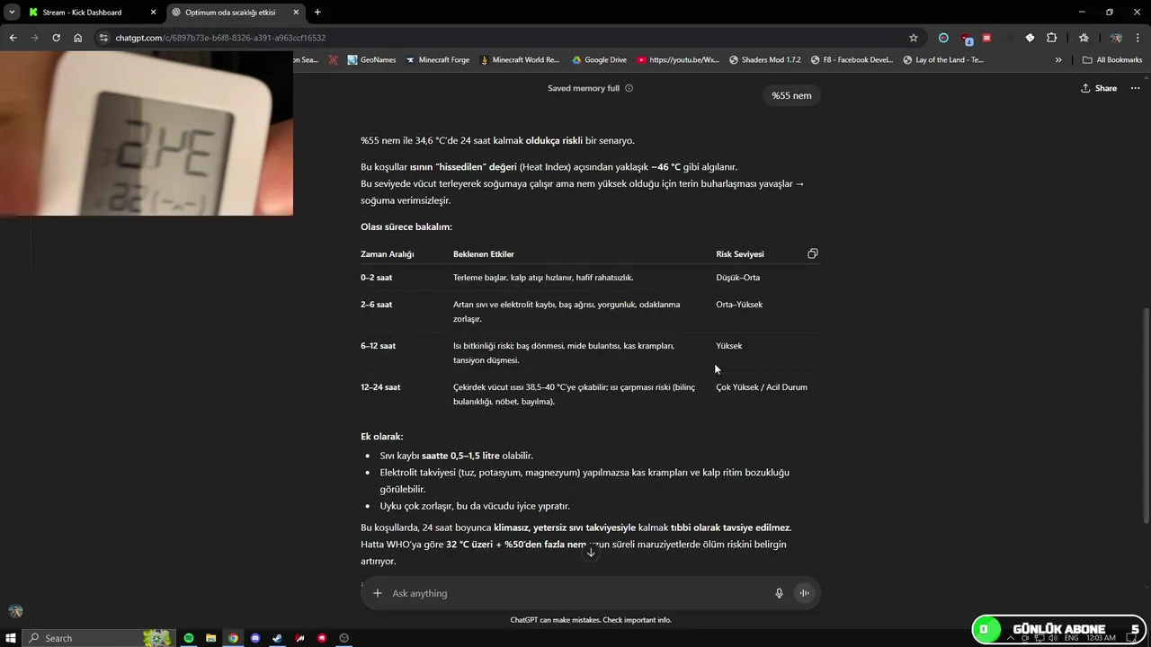Open the bookmarks star side panel icon

coord(1084,38)
